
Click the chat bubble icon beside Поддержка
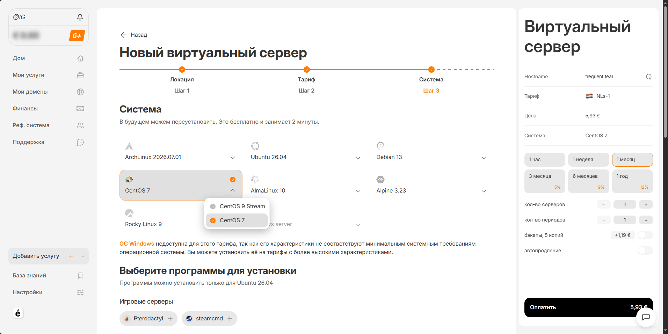pos(80,142)
